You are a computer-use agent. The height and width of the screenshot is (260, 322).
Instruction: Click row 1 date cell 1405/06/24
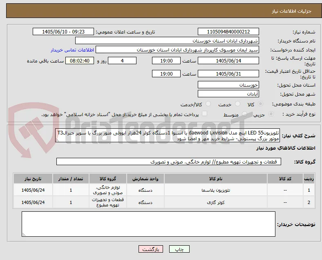pos(33,190)
